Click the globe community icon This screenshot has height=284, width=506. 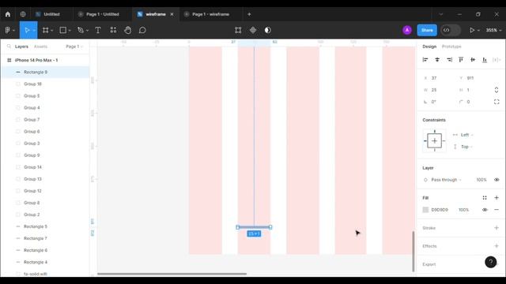click(x=23, y=14)
